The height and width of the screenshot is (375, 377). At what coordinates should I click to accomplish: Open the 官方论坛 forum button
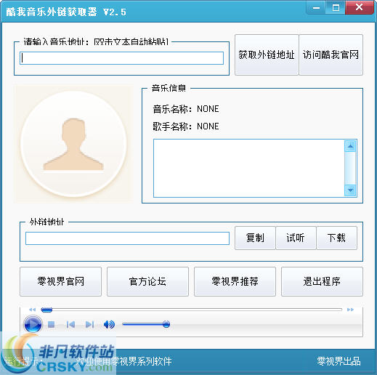[x=147, y=281]
